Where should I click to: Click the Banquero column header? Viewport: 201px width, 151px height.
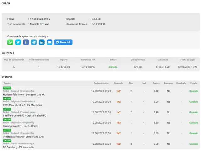tap(169, 83)
